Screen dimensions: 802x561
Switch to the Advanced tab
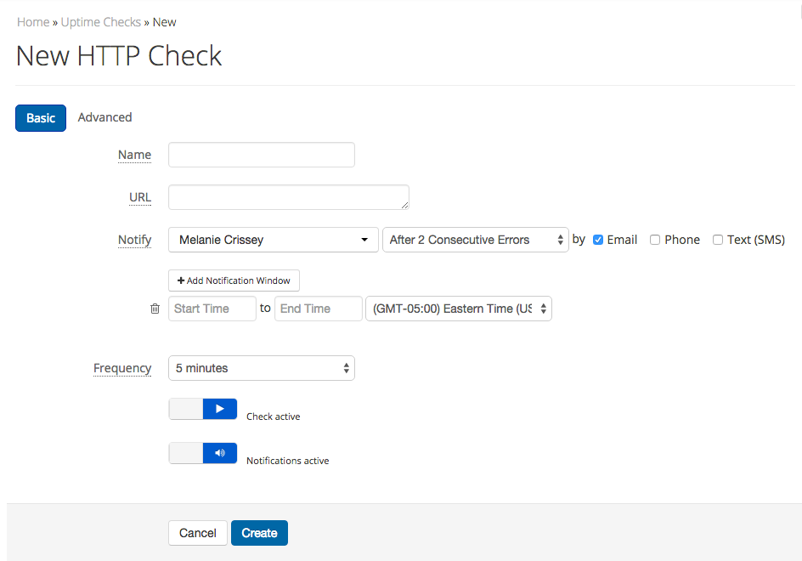click(104, 117)
